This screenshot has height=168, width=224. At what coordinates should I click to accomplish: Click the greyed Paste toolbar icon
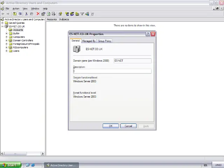click(31, 14)
